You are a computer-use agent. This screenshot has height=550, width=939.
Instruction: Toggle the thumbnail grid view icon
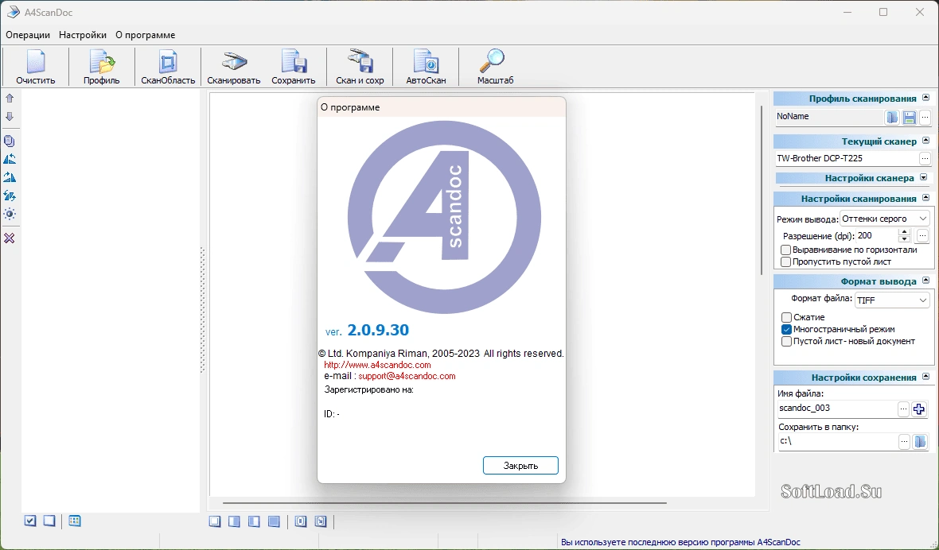tap(74, 521)
